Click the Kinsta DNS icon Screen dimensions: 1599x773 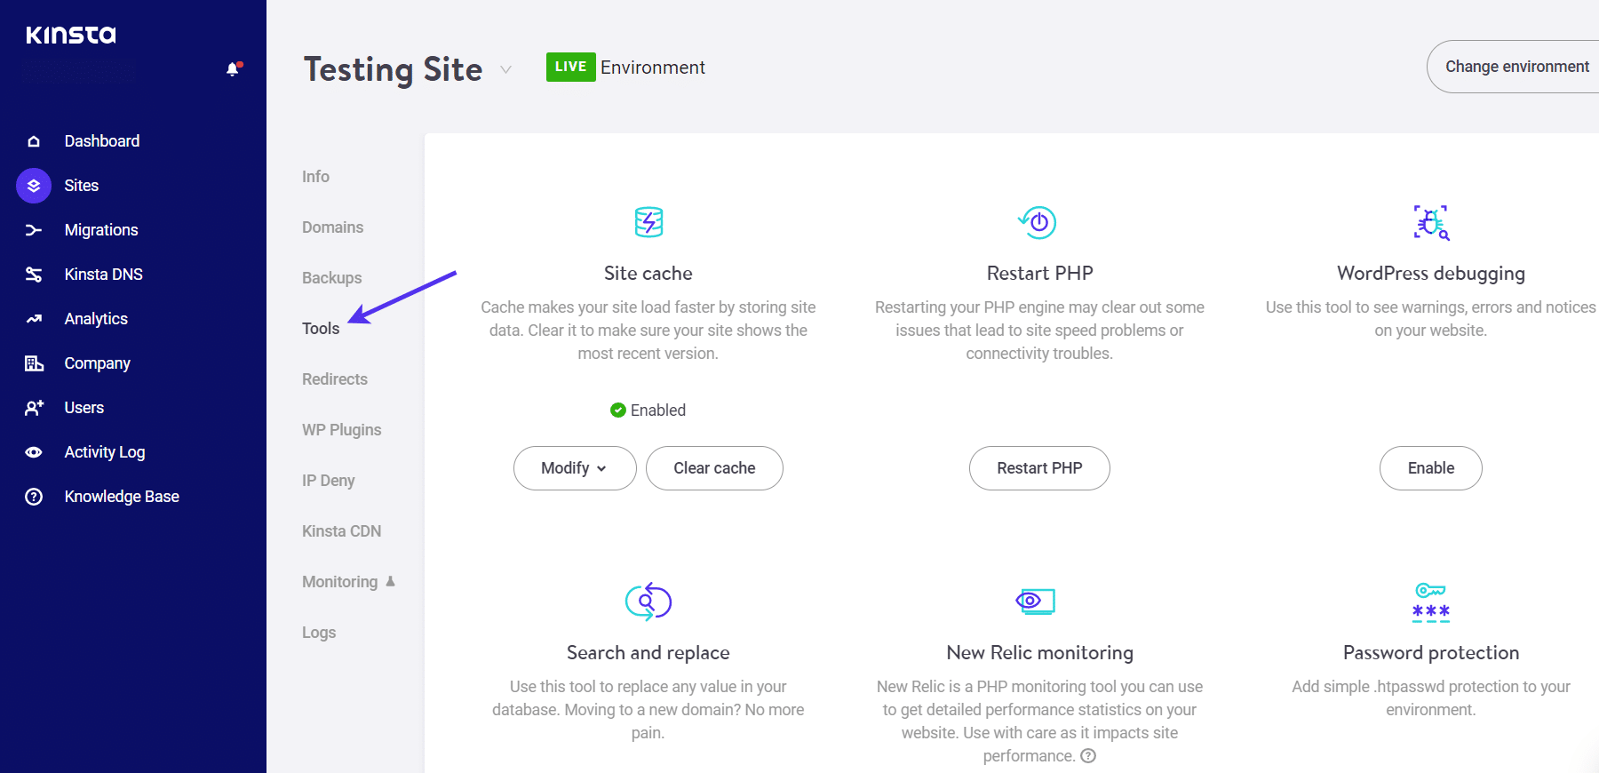point(34,275)
